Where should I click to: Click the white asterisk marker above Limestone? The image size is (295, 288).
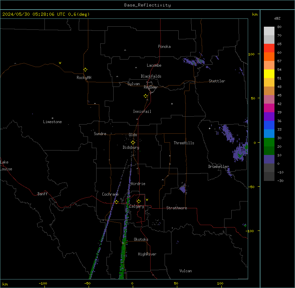[x=52, y=118]
